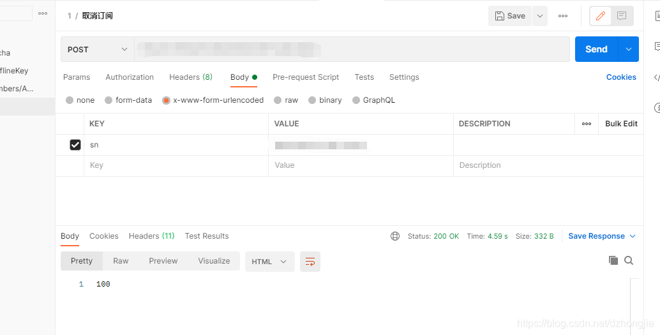Click the breadcrumb 1 collection link

coord(70,16)
